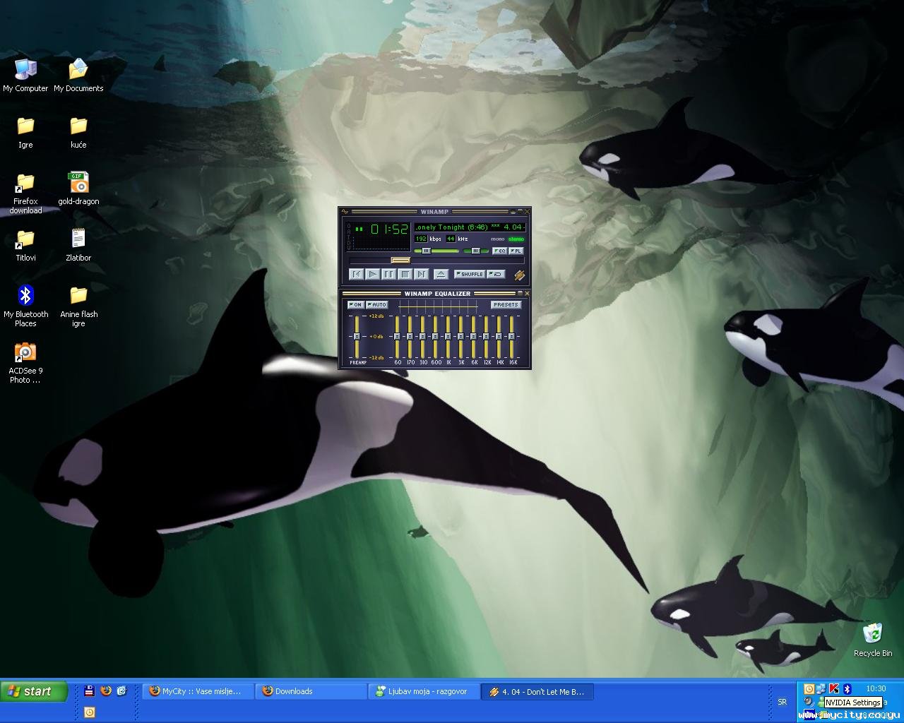Click the 600 Hz equalizer slider
904x723 pixels.
pos(436,337)
